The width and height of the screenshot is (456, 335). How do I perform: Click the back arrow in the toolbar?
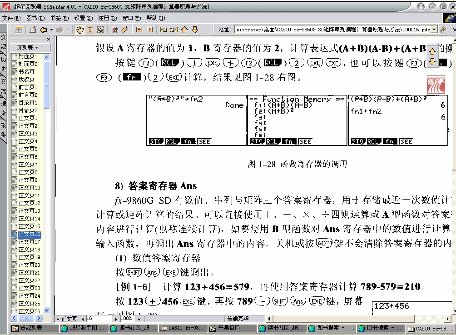point(44,30)
